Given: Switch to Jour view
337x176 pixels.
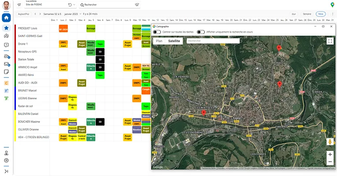Looking at the screenshot, I should 294,14.
